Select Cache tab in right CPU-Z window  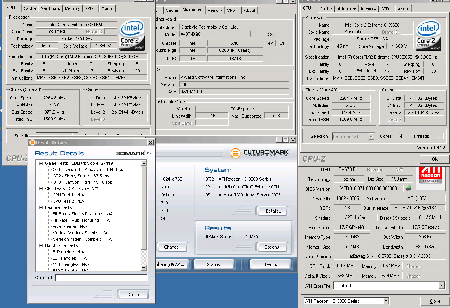[326, 9]
